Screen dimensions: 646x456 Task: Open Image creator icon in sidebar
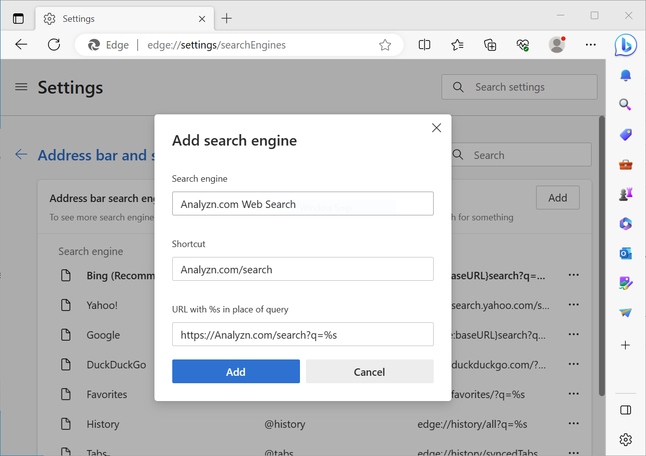[626, 283]
